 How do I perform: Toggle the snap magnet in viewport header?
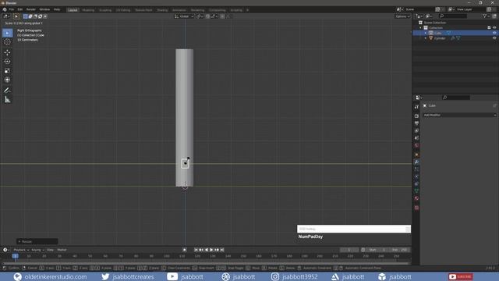pyautogui.click(x=208, y=16)
